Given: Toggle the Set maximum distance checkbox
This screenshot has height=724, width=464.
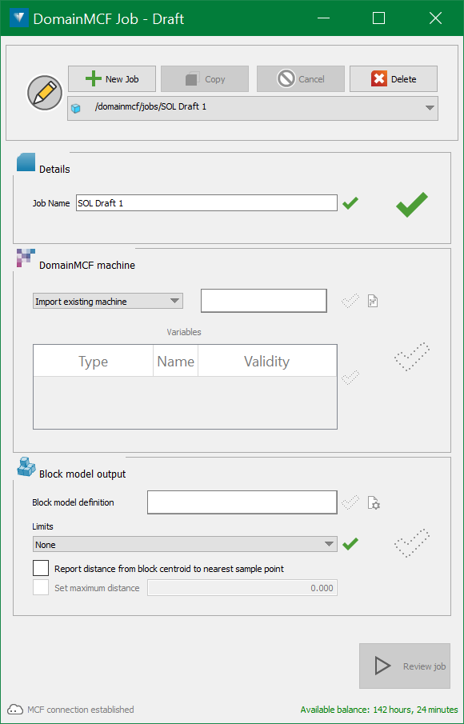Looking at the screenshot, I should tap(41, 588).
